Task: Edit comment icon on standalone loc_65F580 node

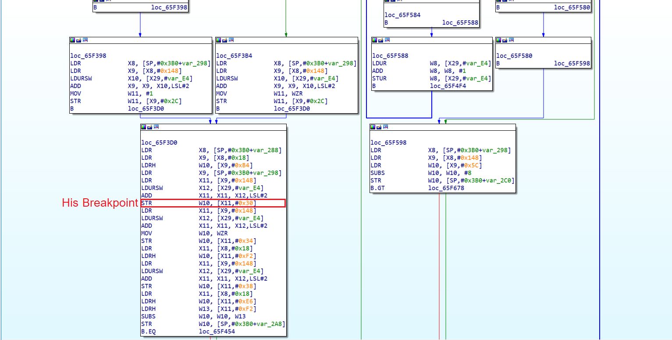Action: (x=505, y=40)
